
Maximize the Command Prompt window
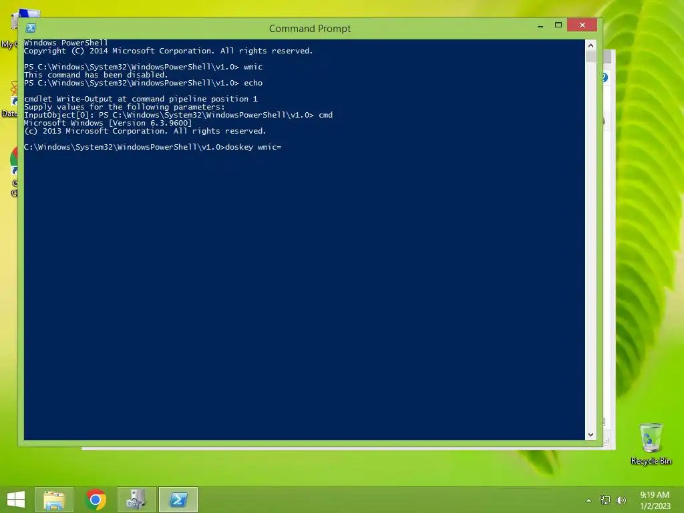[x=558, y=25]
